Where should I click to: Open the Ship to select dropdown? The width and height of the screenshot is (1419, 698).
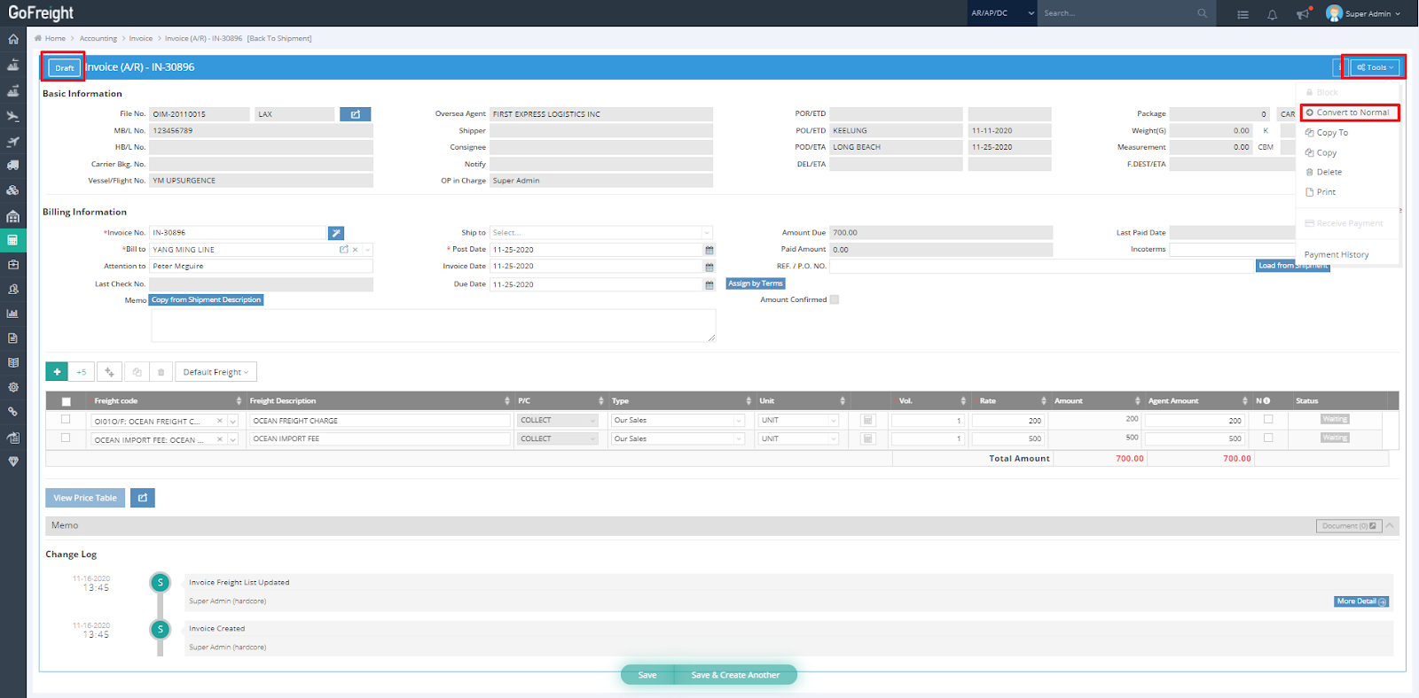point(601,233)
